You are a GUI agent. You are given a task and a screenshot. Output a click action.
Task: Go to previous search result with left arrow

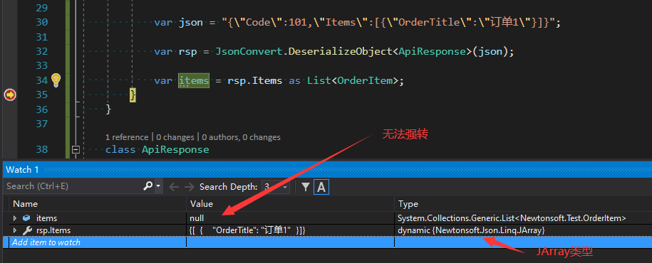[x=174, y=187]
